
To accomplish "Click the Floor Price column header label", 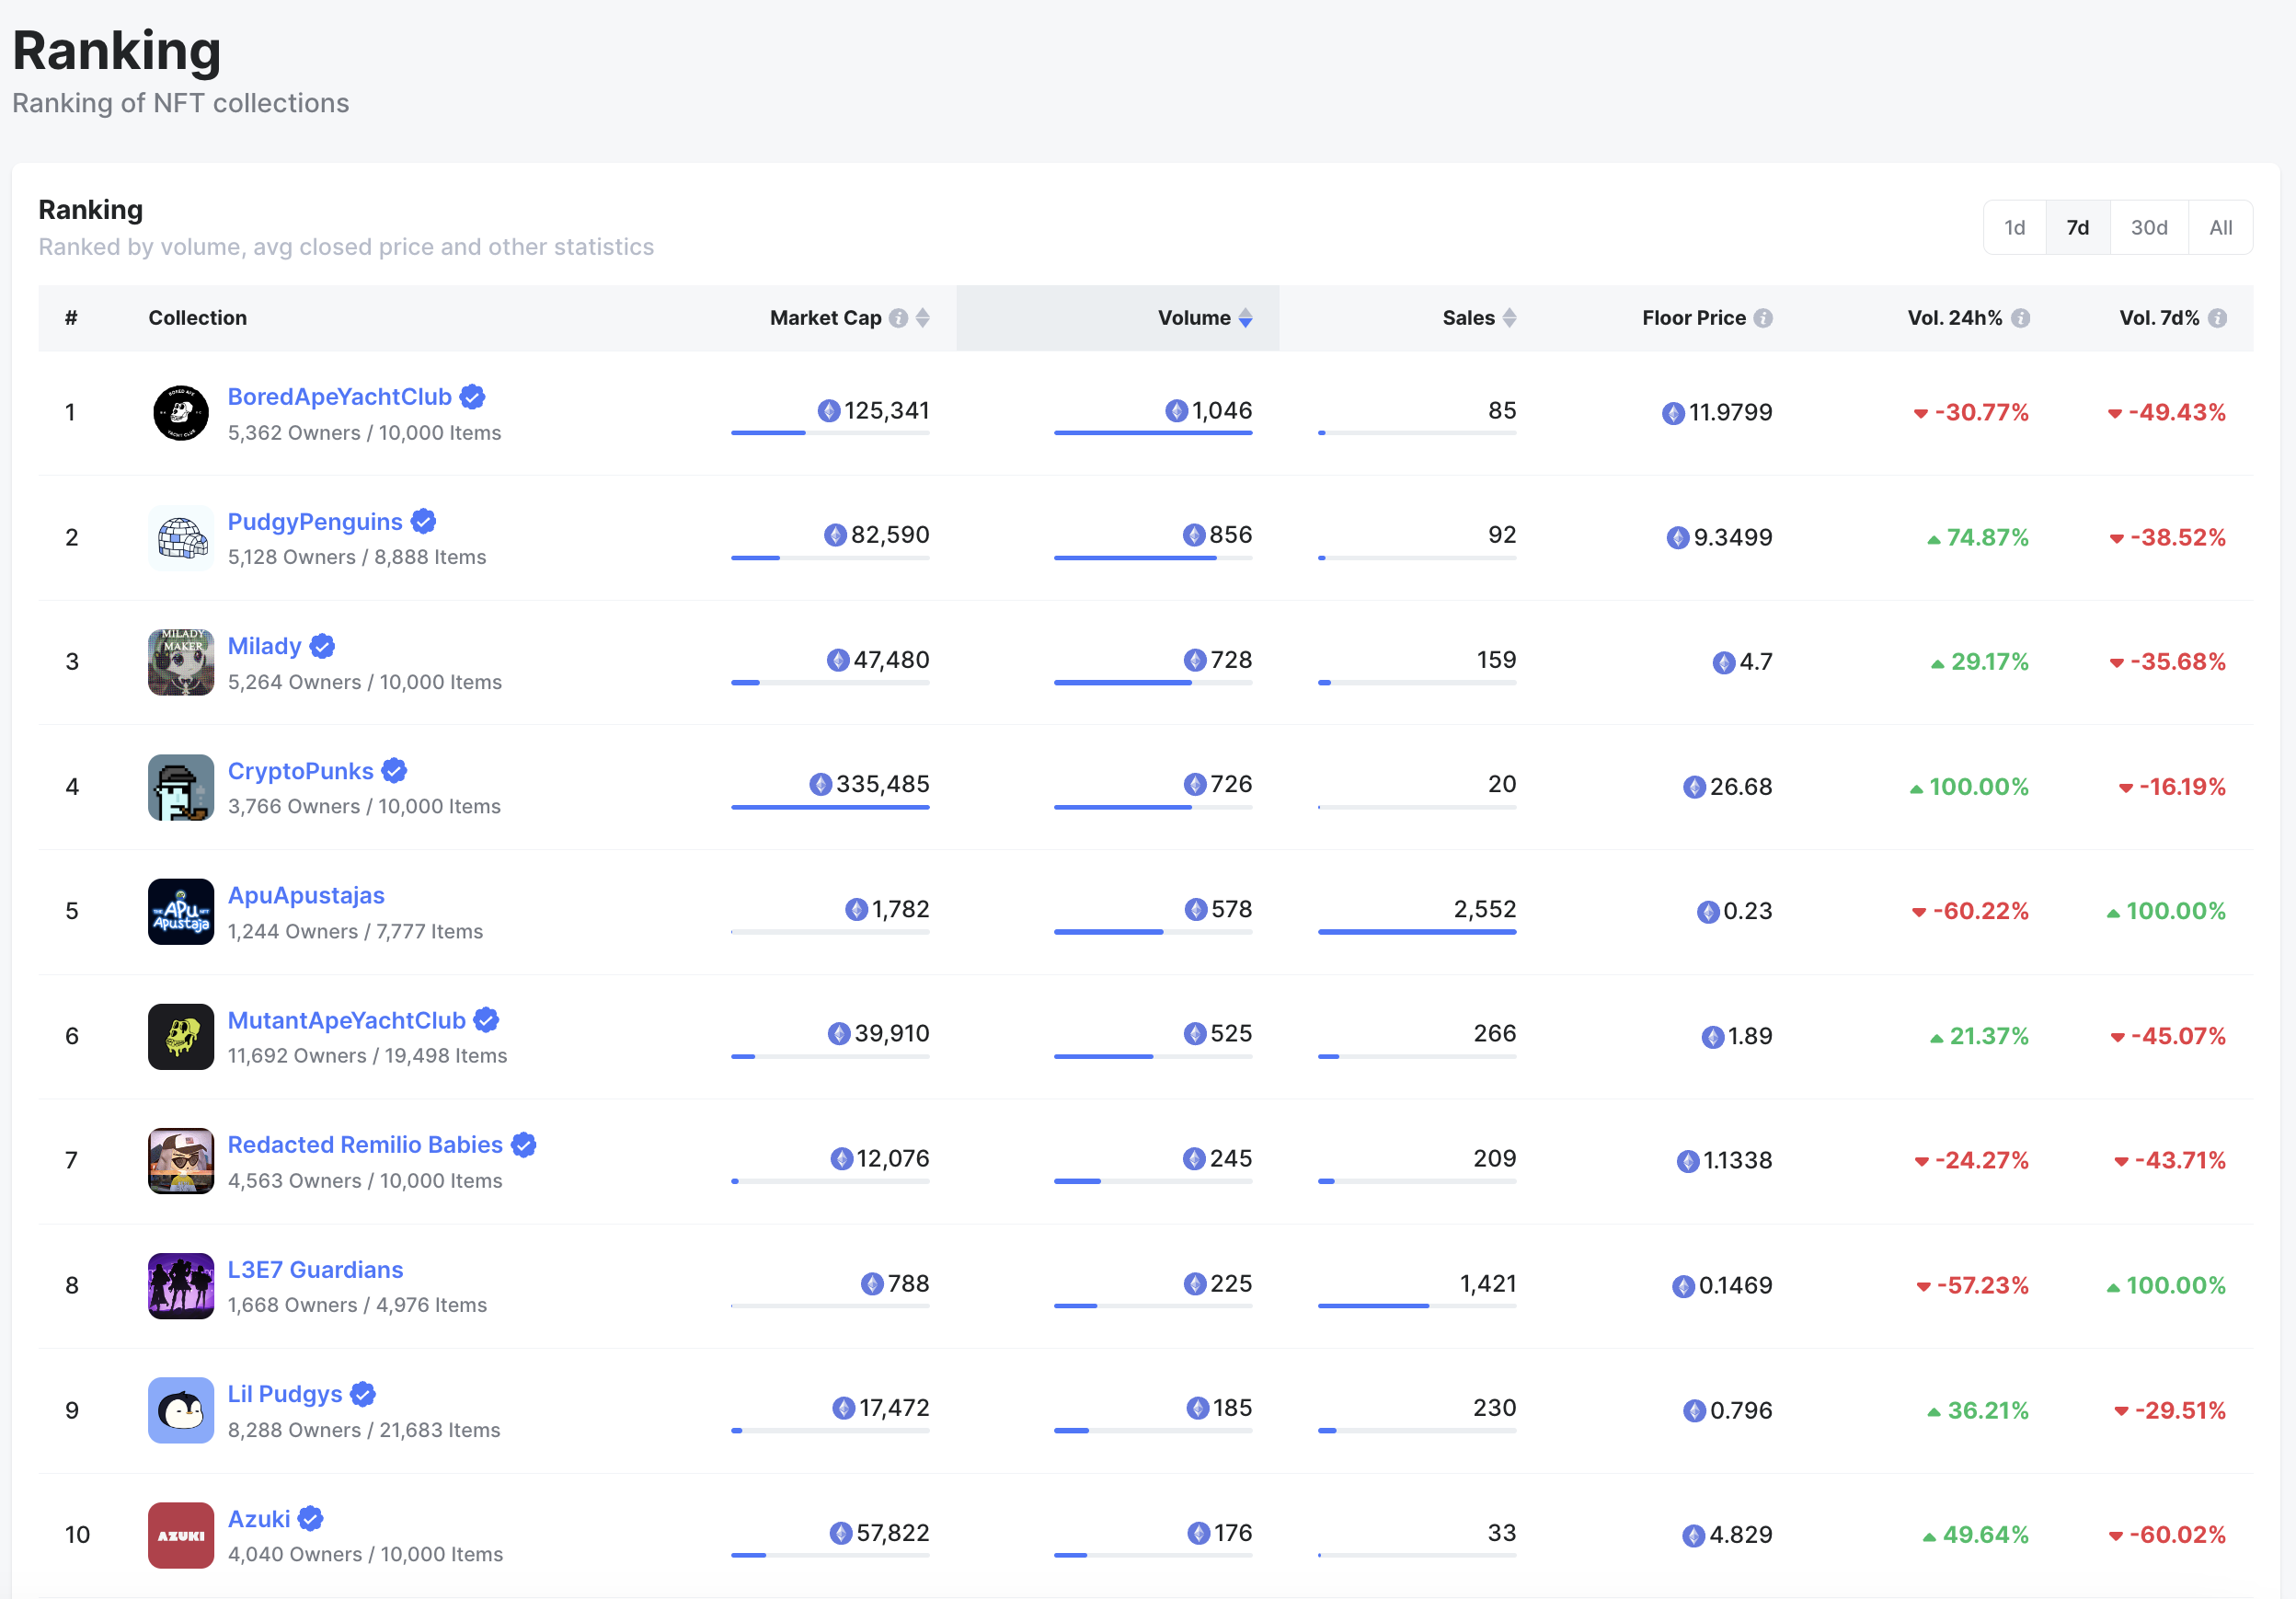I will pos(1694,318).
